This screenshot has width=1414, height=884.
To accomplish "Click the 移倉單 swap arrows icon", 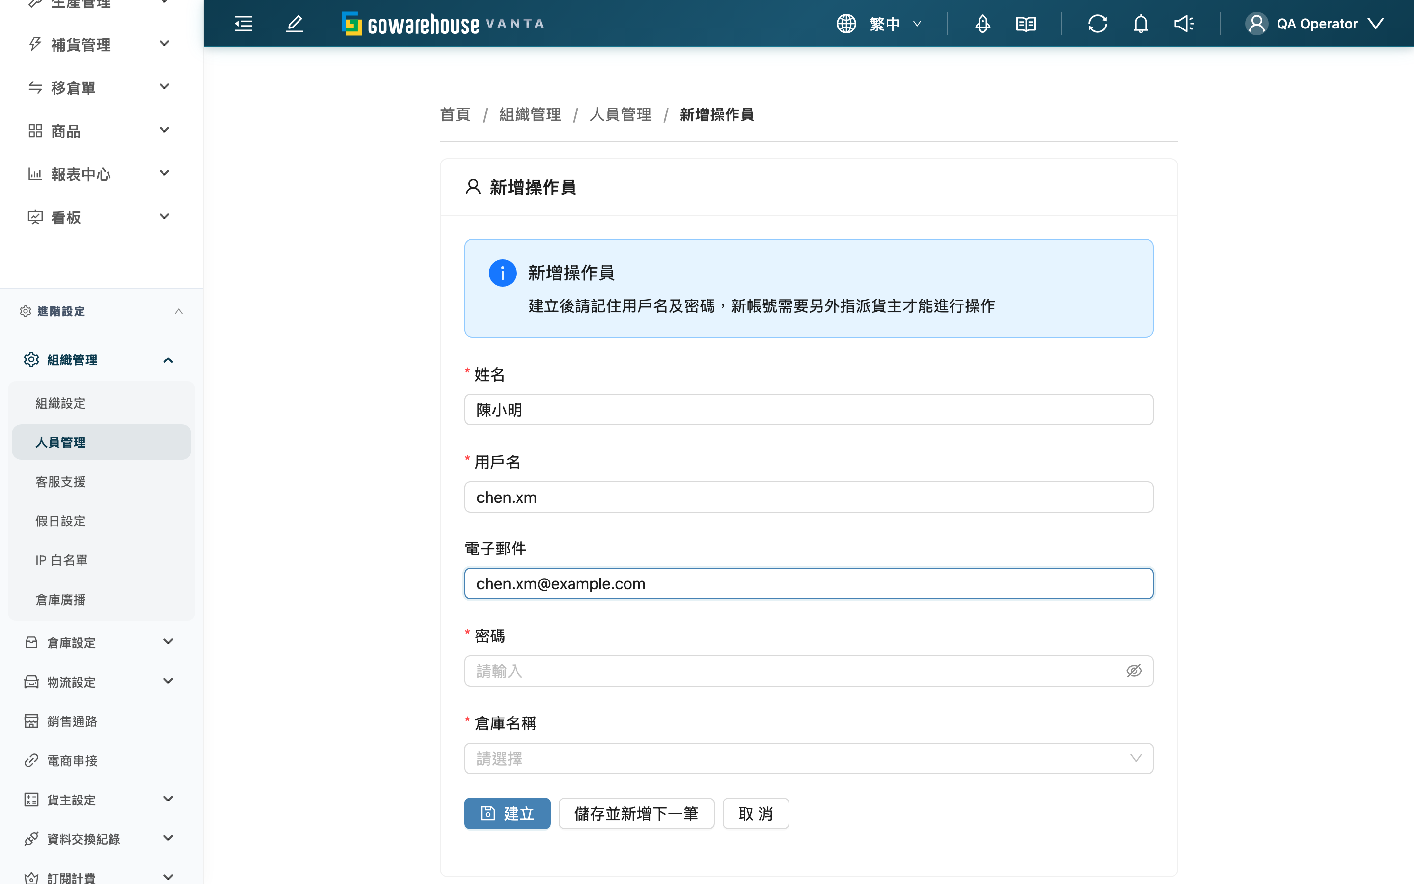I will (x=35, y=87).
